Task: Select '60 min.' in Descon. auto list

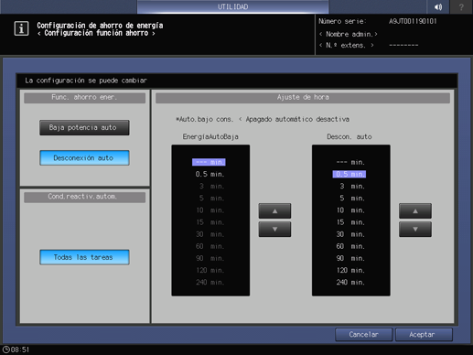Action: point(350,246)
